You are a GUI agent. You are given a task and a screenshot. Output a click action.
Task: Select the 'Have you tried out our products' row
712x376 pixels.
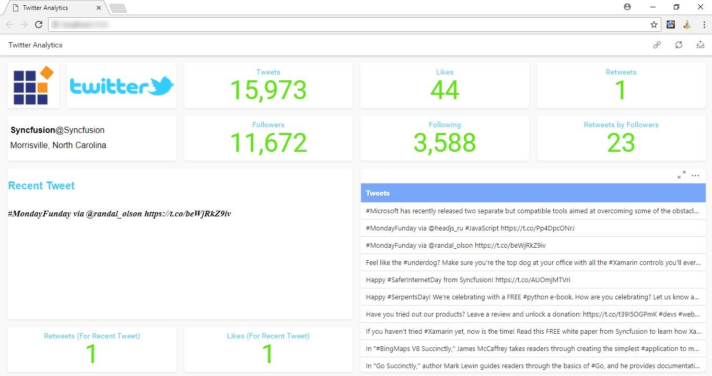tap(533, 314)
